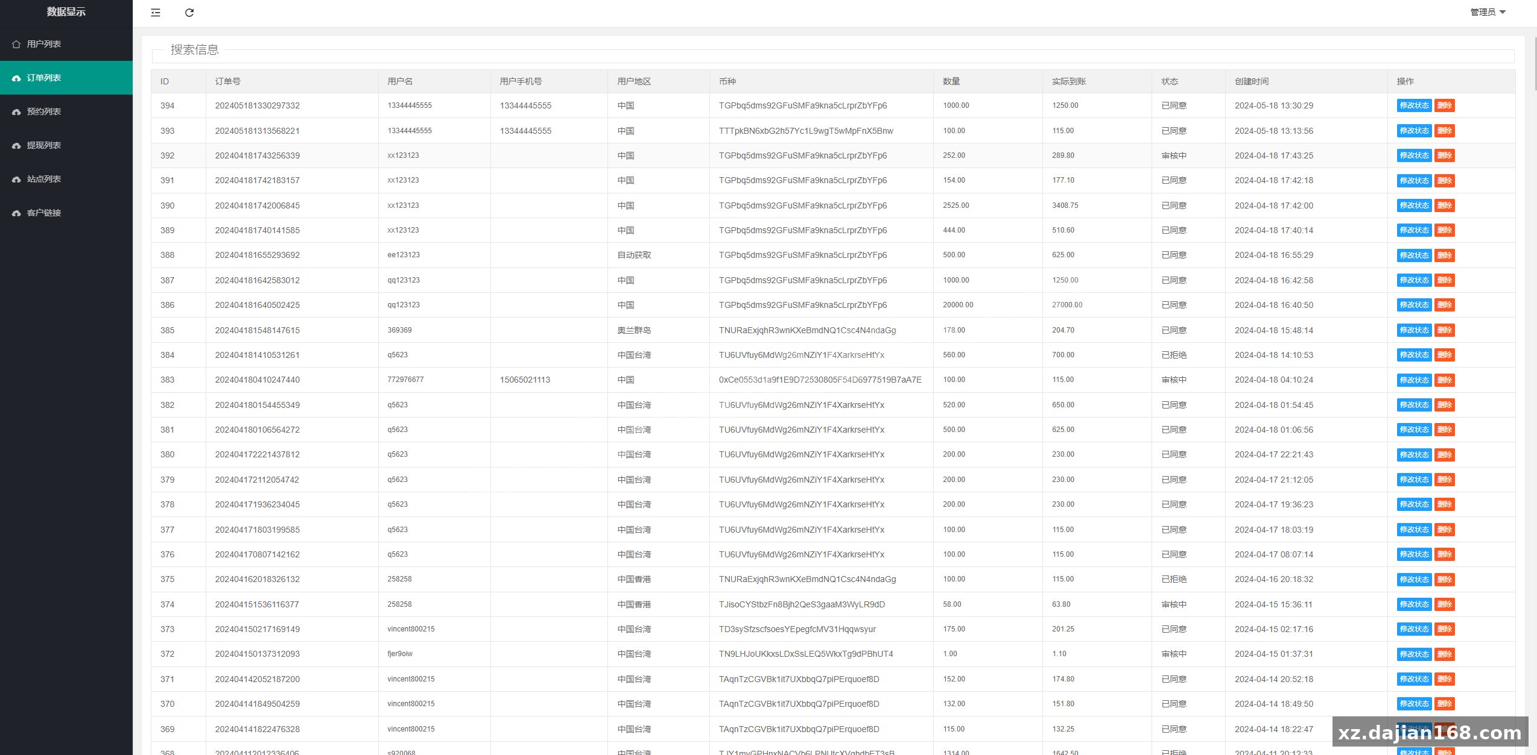The height and width of the screenshot is (755, 1537).
Task: Click 修改状态 for order ID 392
Action: tap(1414, 155)
